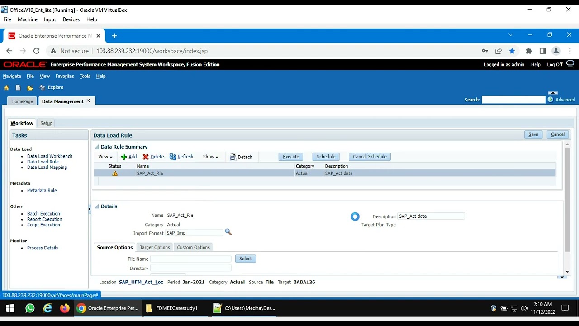Viewport: 579px width, 326px height.
Task: Click the share page icon in address bar
Action: click(x=498, y=51)
